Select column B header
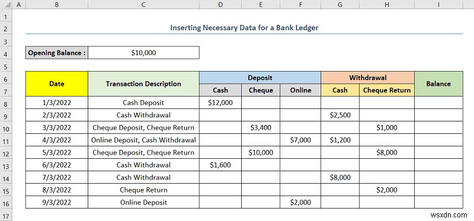The height and width of the screenshot is (221, 474). pyautogui.click(x=56, y=5)
